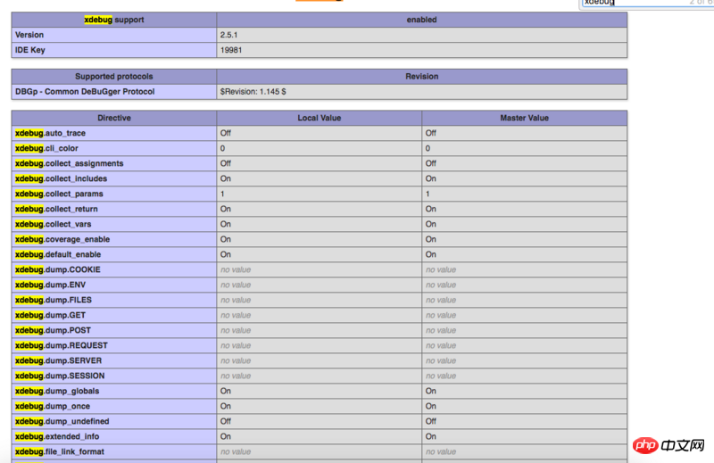Select the 'IDE Key' label cell

(x=114, y=50)
